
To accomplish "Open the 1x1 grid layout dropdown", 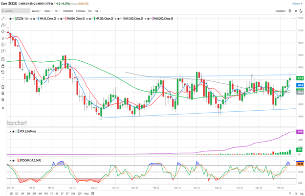I will 97,11.
